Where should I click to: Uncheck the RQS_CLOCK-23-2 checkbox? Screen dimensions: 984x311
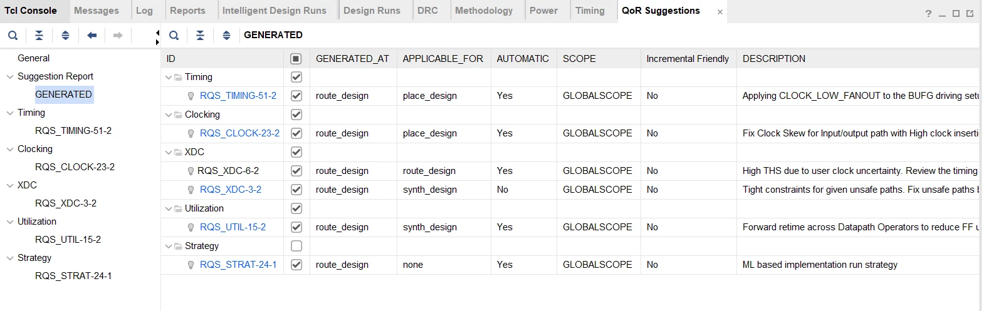pyautogui.click(x=296, y=133)
